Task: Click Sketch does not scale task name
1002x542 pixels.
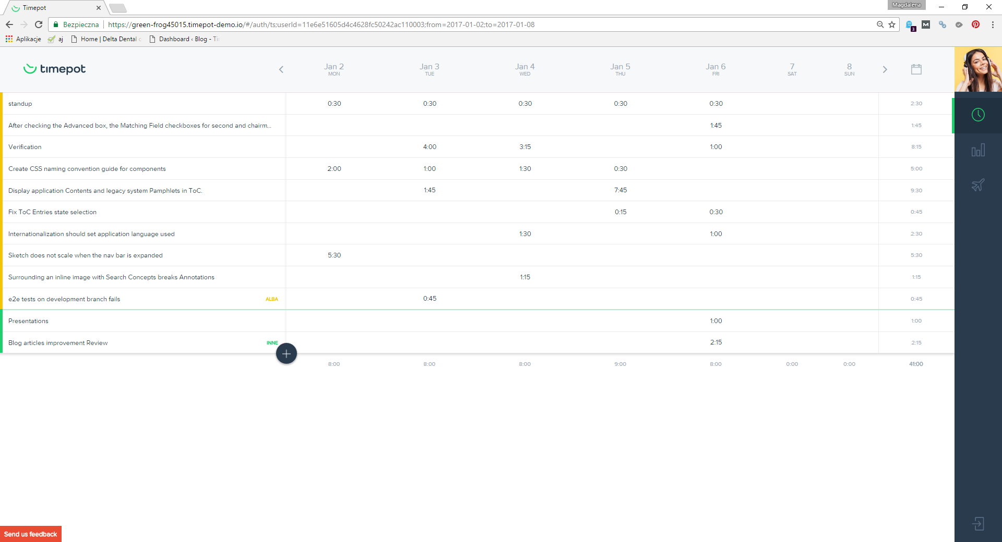Action: point(86,255)
